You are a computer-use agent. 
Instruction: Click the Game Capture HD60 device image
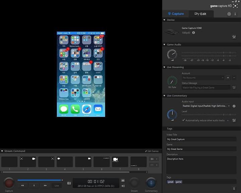[172, 32]
